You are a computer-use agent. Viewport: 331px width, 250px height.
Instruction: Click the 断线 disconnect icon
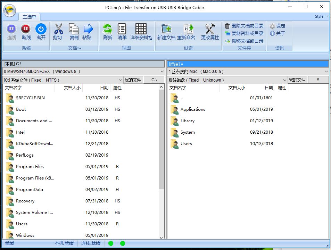point(26,29)
